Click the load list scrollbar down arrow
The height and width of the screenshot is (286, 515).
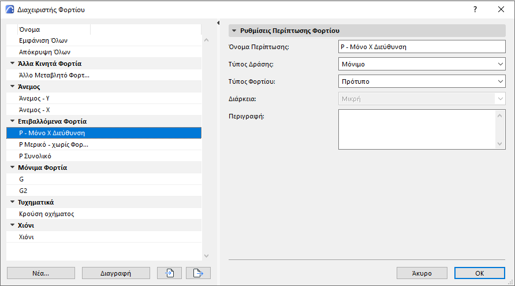(206, 255)
